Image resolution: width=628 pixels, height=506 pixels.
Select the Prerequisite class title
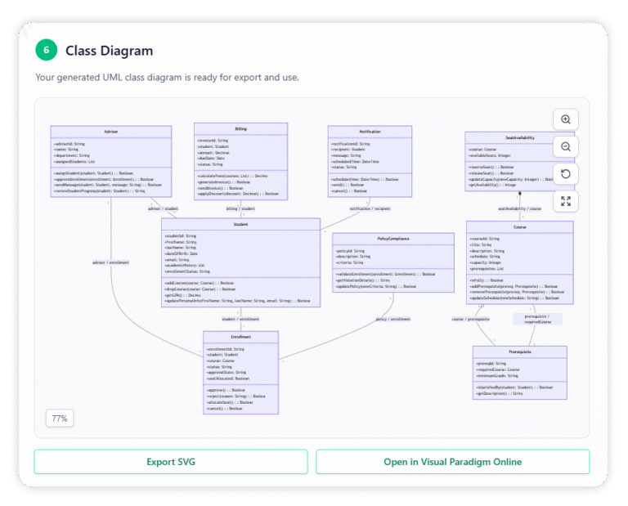coord(520,352)
